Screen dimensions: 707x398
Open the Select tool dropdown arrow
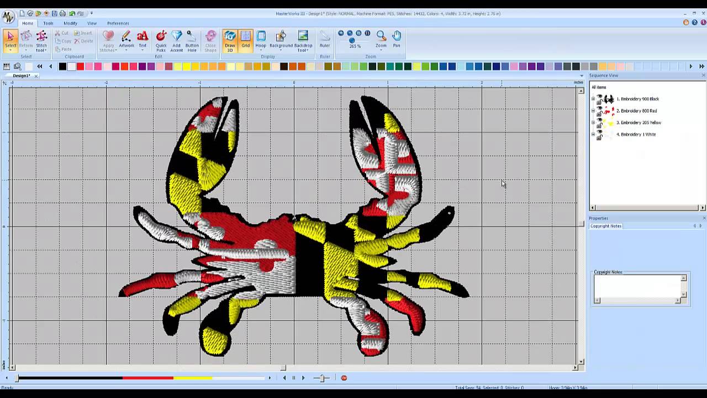(10, 51)
